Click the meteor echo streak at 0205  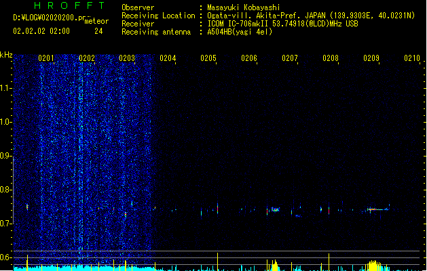[x=217, y=209]
